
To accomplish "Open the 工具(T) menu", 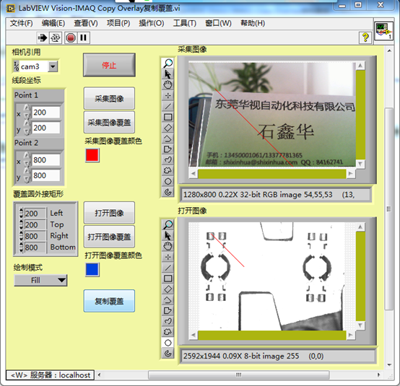I will (184, 24).
